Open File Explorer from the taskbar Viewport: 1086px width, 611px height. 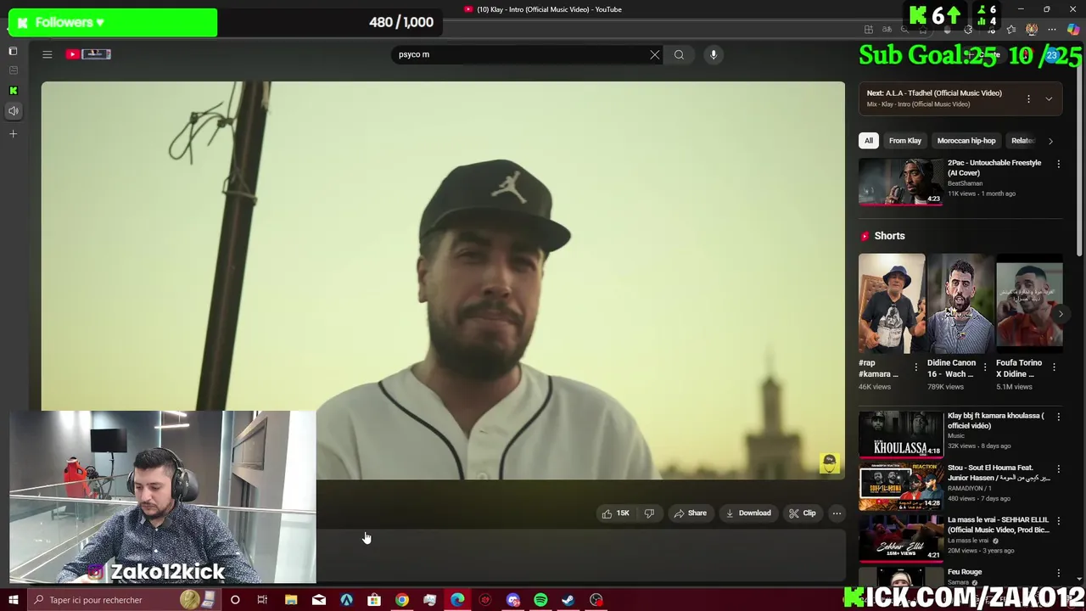coord(291,600)
